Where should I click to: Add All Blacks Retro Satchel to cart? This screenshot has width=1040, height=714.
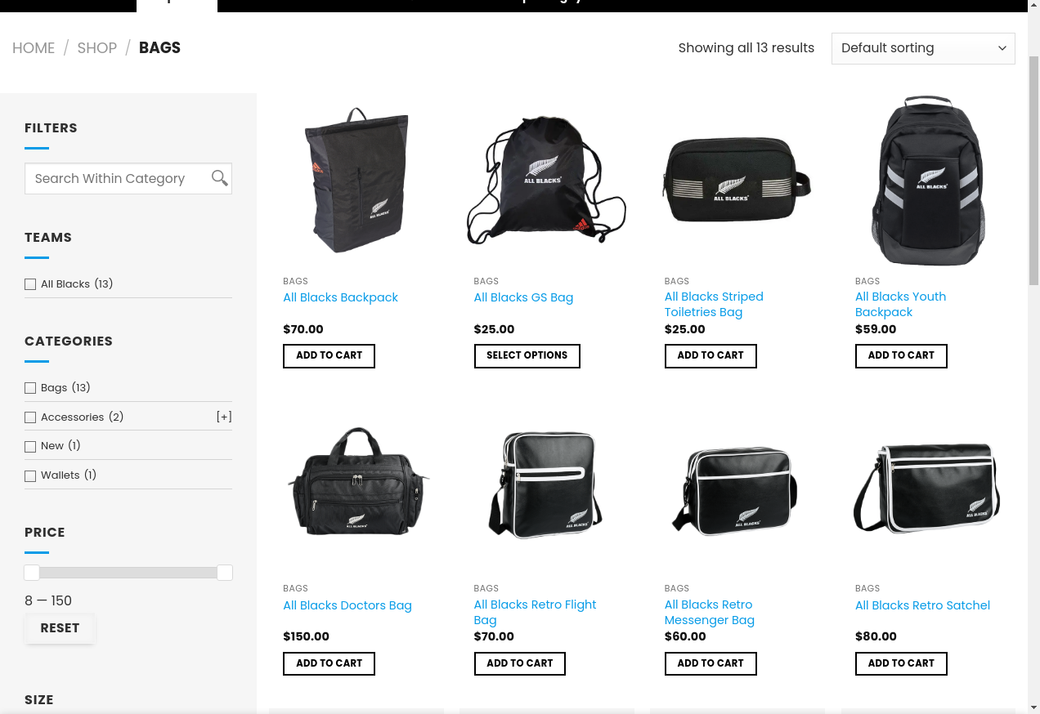901,663
